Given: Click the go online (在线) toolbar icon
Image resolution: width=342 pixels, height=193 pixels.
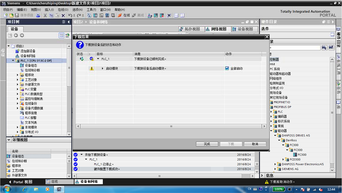Looking at the screenshot, I should coord(124,15).
